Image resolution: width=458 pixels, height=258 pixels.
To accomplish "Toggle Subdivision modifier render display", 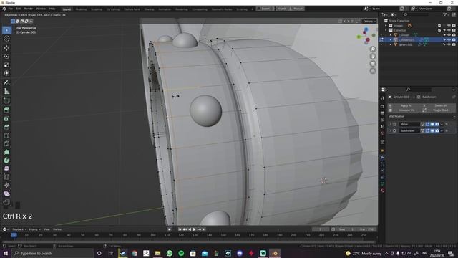I will click(x=437, y=130).
